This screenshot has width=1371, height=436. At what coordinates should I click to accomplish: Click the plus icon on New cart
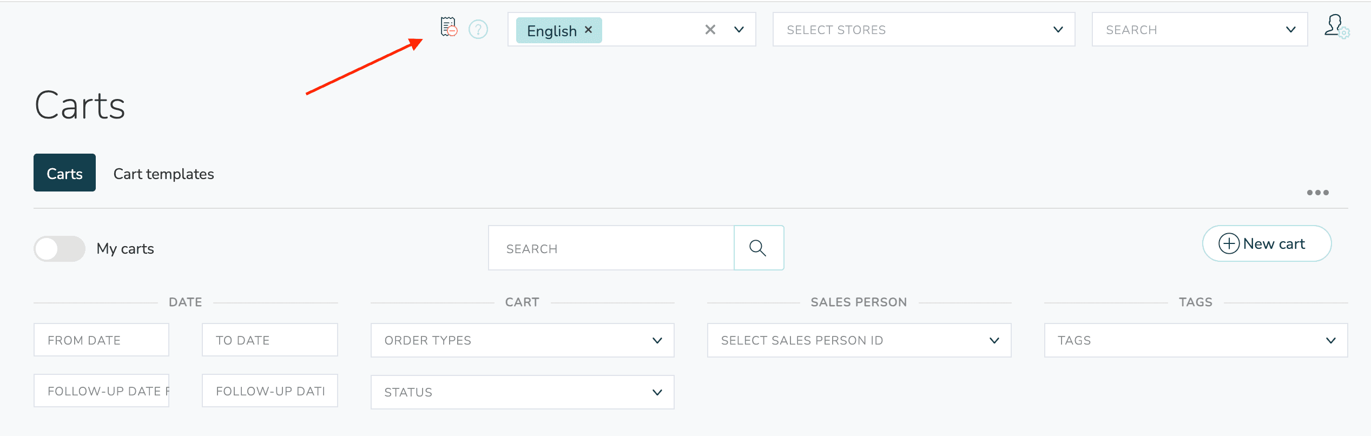tap(1229, 243)
